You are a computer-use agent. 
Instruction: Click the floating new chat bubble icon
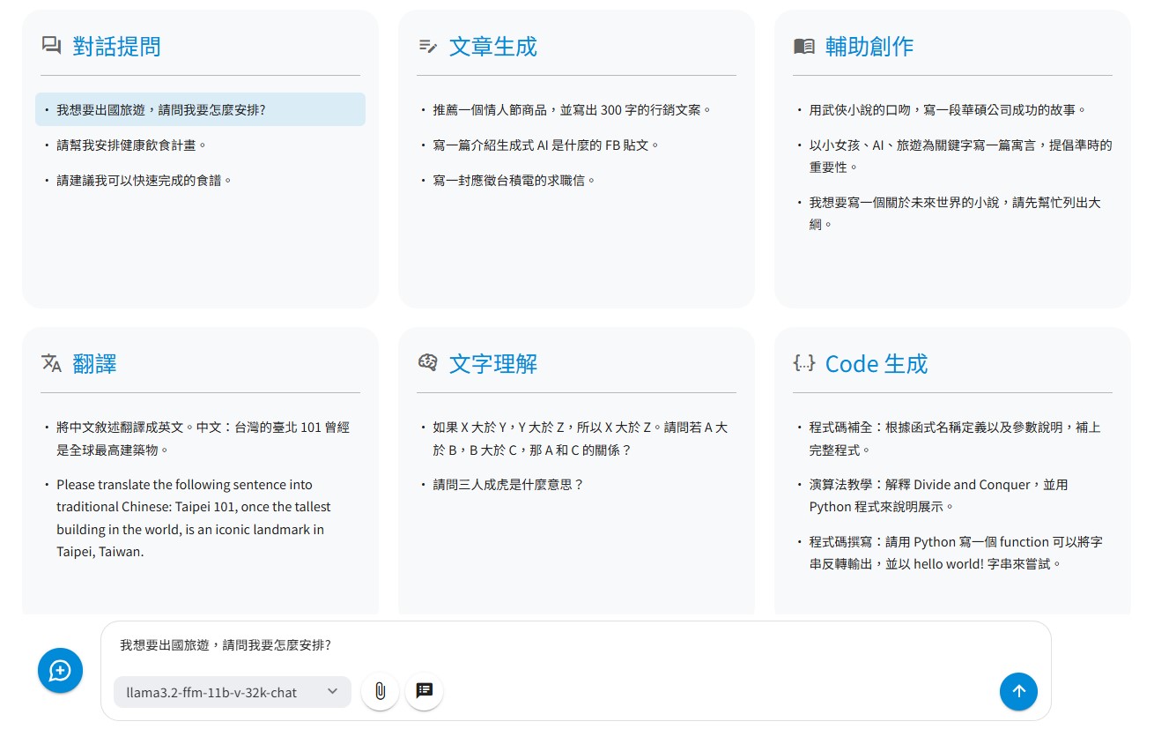coord(60,670)
